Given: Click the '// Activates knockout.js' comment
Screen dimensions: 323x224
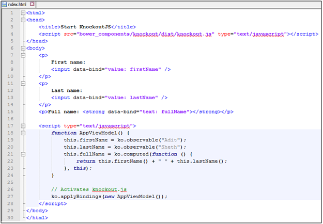Looking at the screenshot, I should click(89, 189).
